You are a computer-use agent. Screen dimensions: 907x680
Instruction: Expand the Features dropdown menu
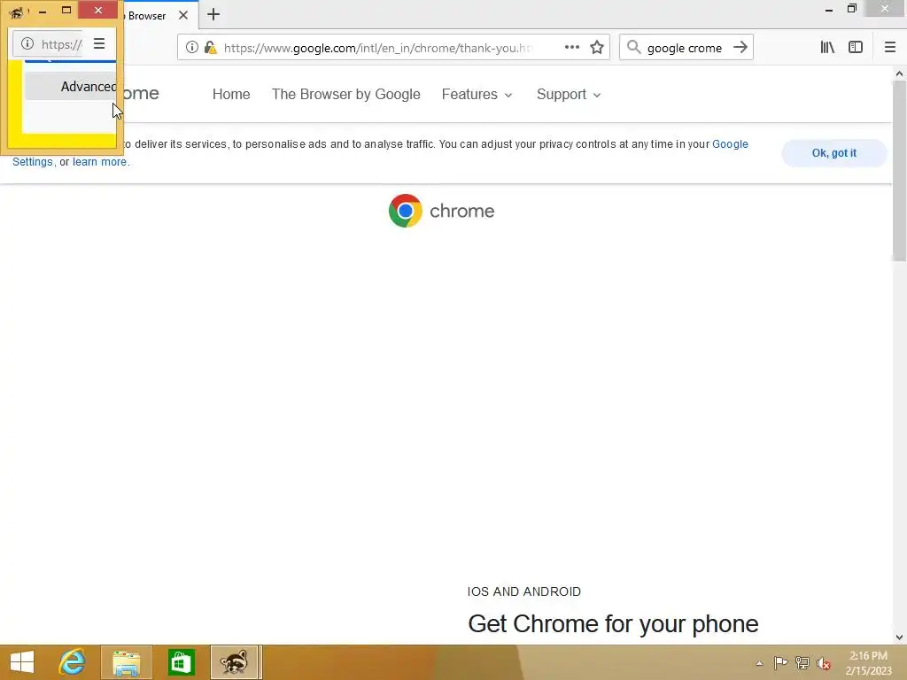477,94
